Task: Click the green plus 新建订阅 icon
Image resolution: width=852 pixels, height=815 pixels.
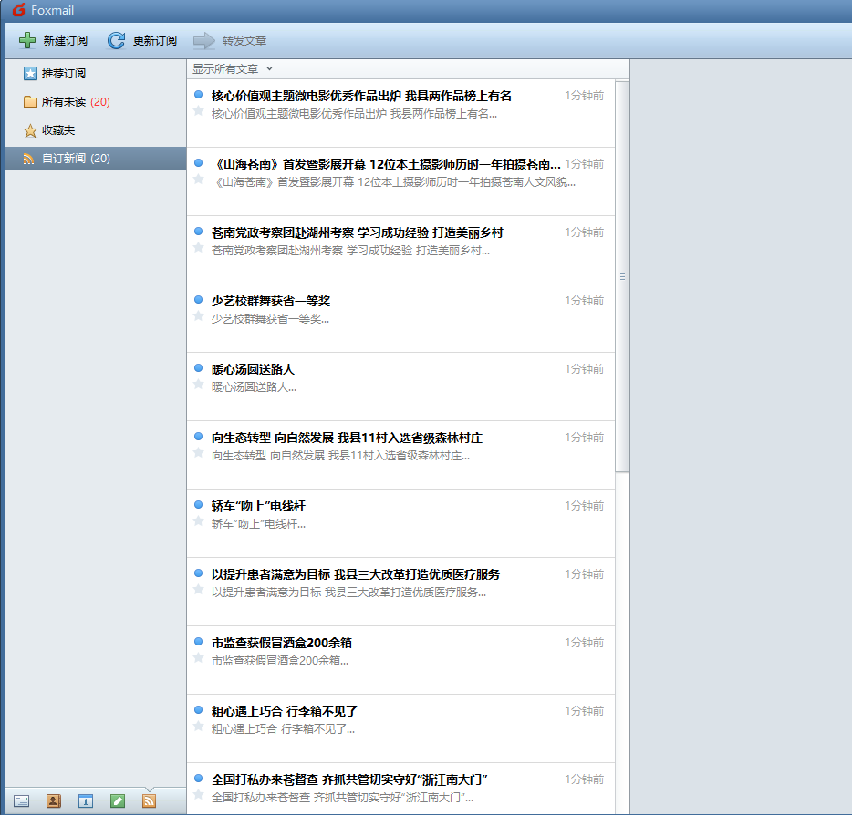Action: click(x=27, y=40)
